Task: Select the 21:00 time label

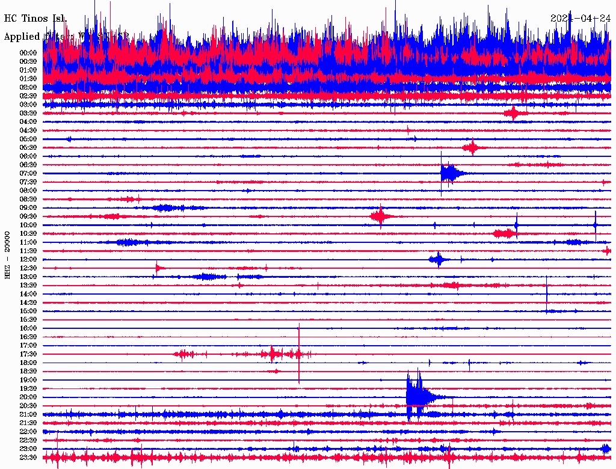Action: click(x=28, y=414)
